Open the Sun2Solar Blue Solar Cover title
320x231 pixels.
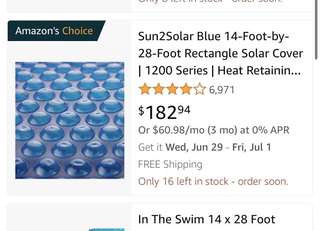point(220,53)
